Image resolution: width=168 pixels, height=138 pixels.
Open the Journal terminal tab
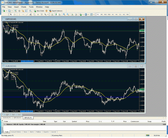tap(53, 132)
